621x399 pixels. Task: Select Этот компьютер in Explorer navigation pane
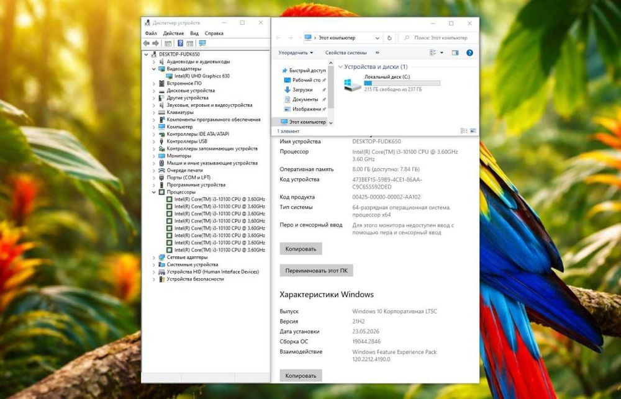pos(304,122)
